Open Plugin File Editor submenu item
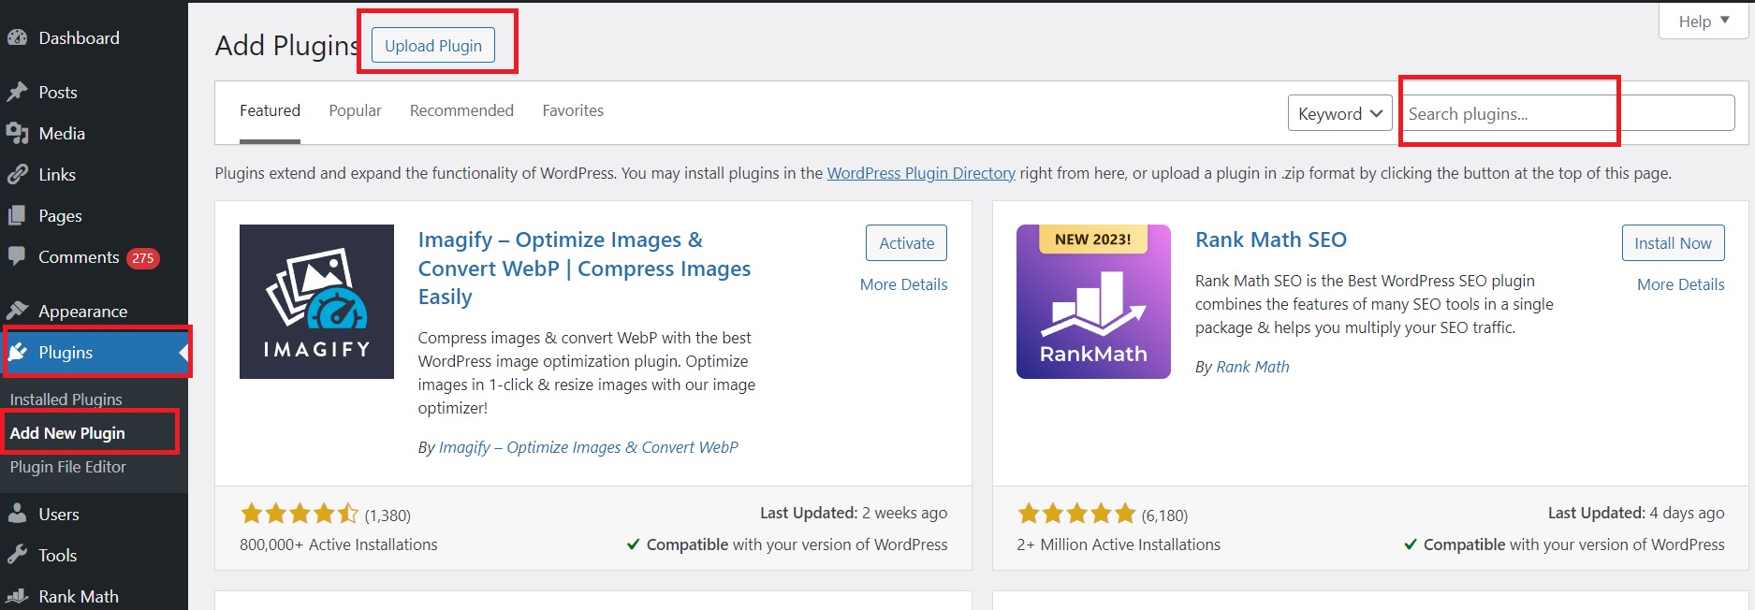The height and width of the screenshot is (610, 1755). coord(67,467)
